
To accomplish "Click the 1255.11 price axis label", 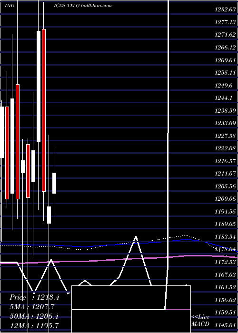I will (226, 73).
